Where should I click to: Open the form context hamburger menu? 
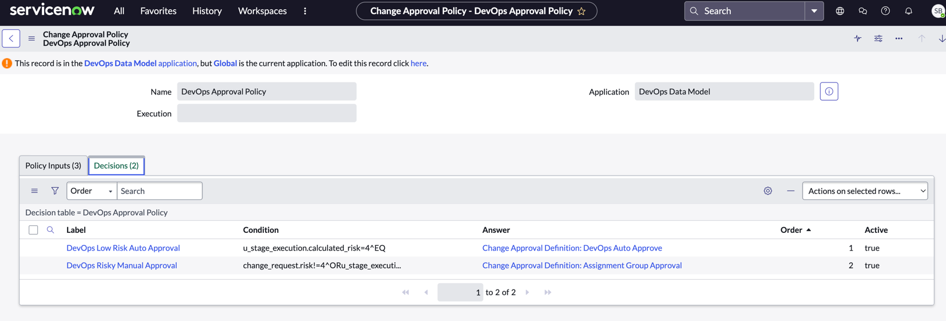(31, 38)
